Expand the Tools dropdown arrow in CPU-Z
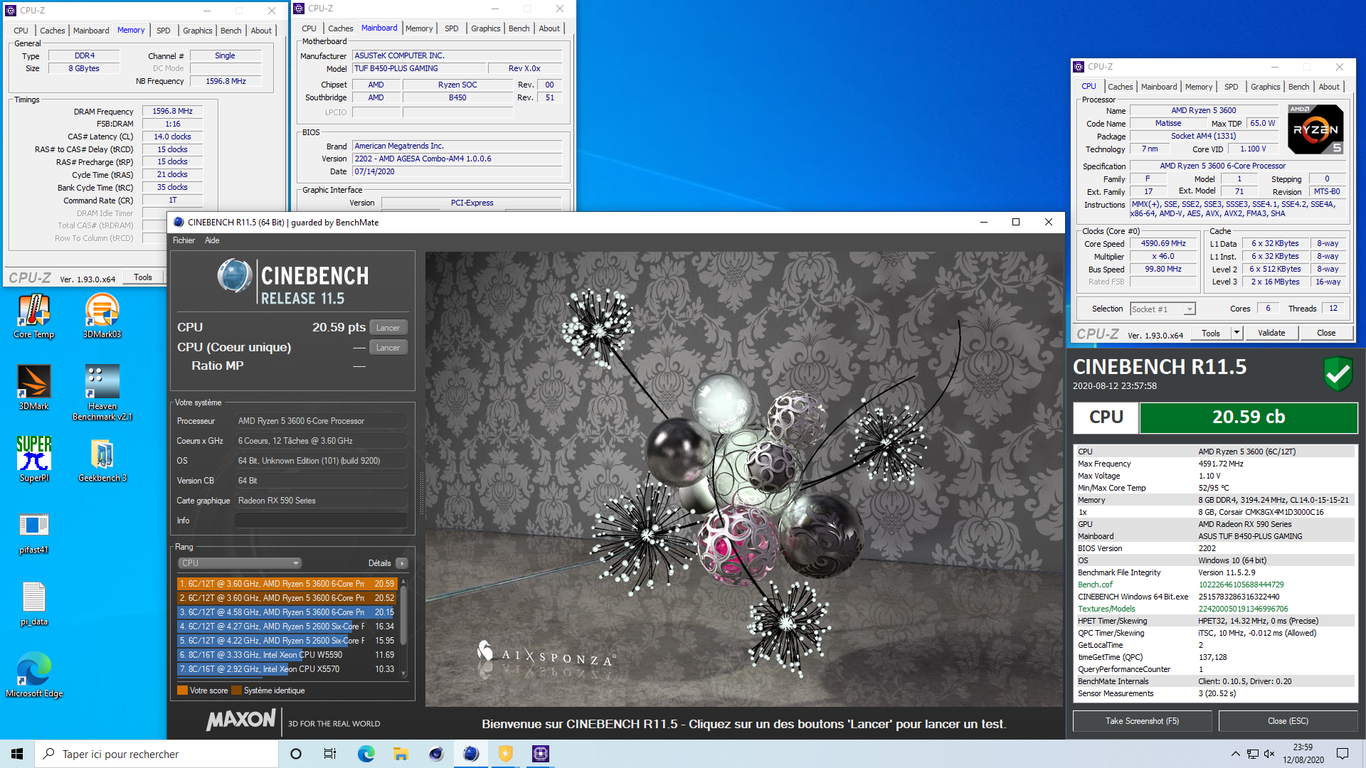The height and width of the screenshot is (768, 1366). [1237, 333]
